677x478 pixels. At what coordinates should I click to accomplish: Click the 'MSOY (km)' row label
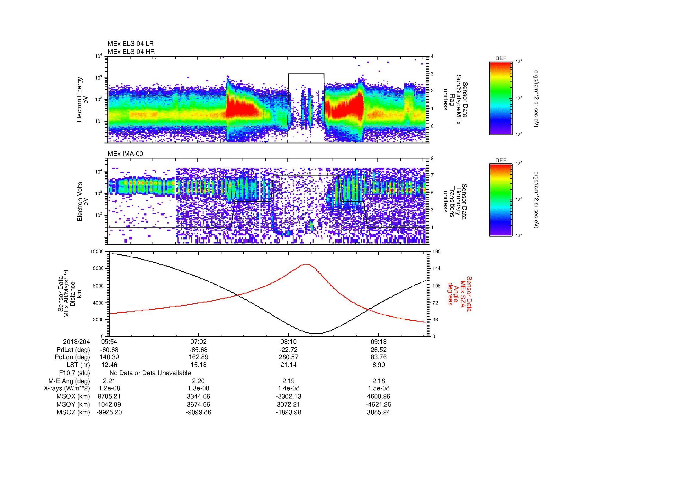pos(73,404)
